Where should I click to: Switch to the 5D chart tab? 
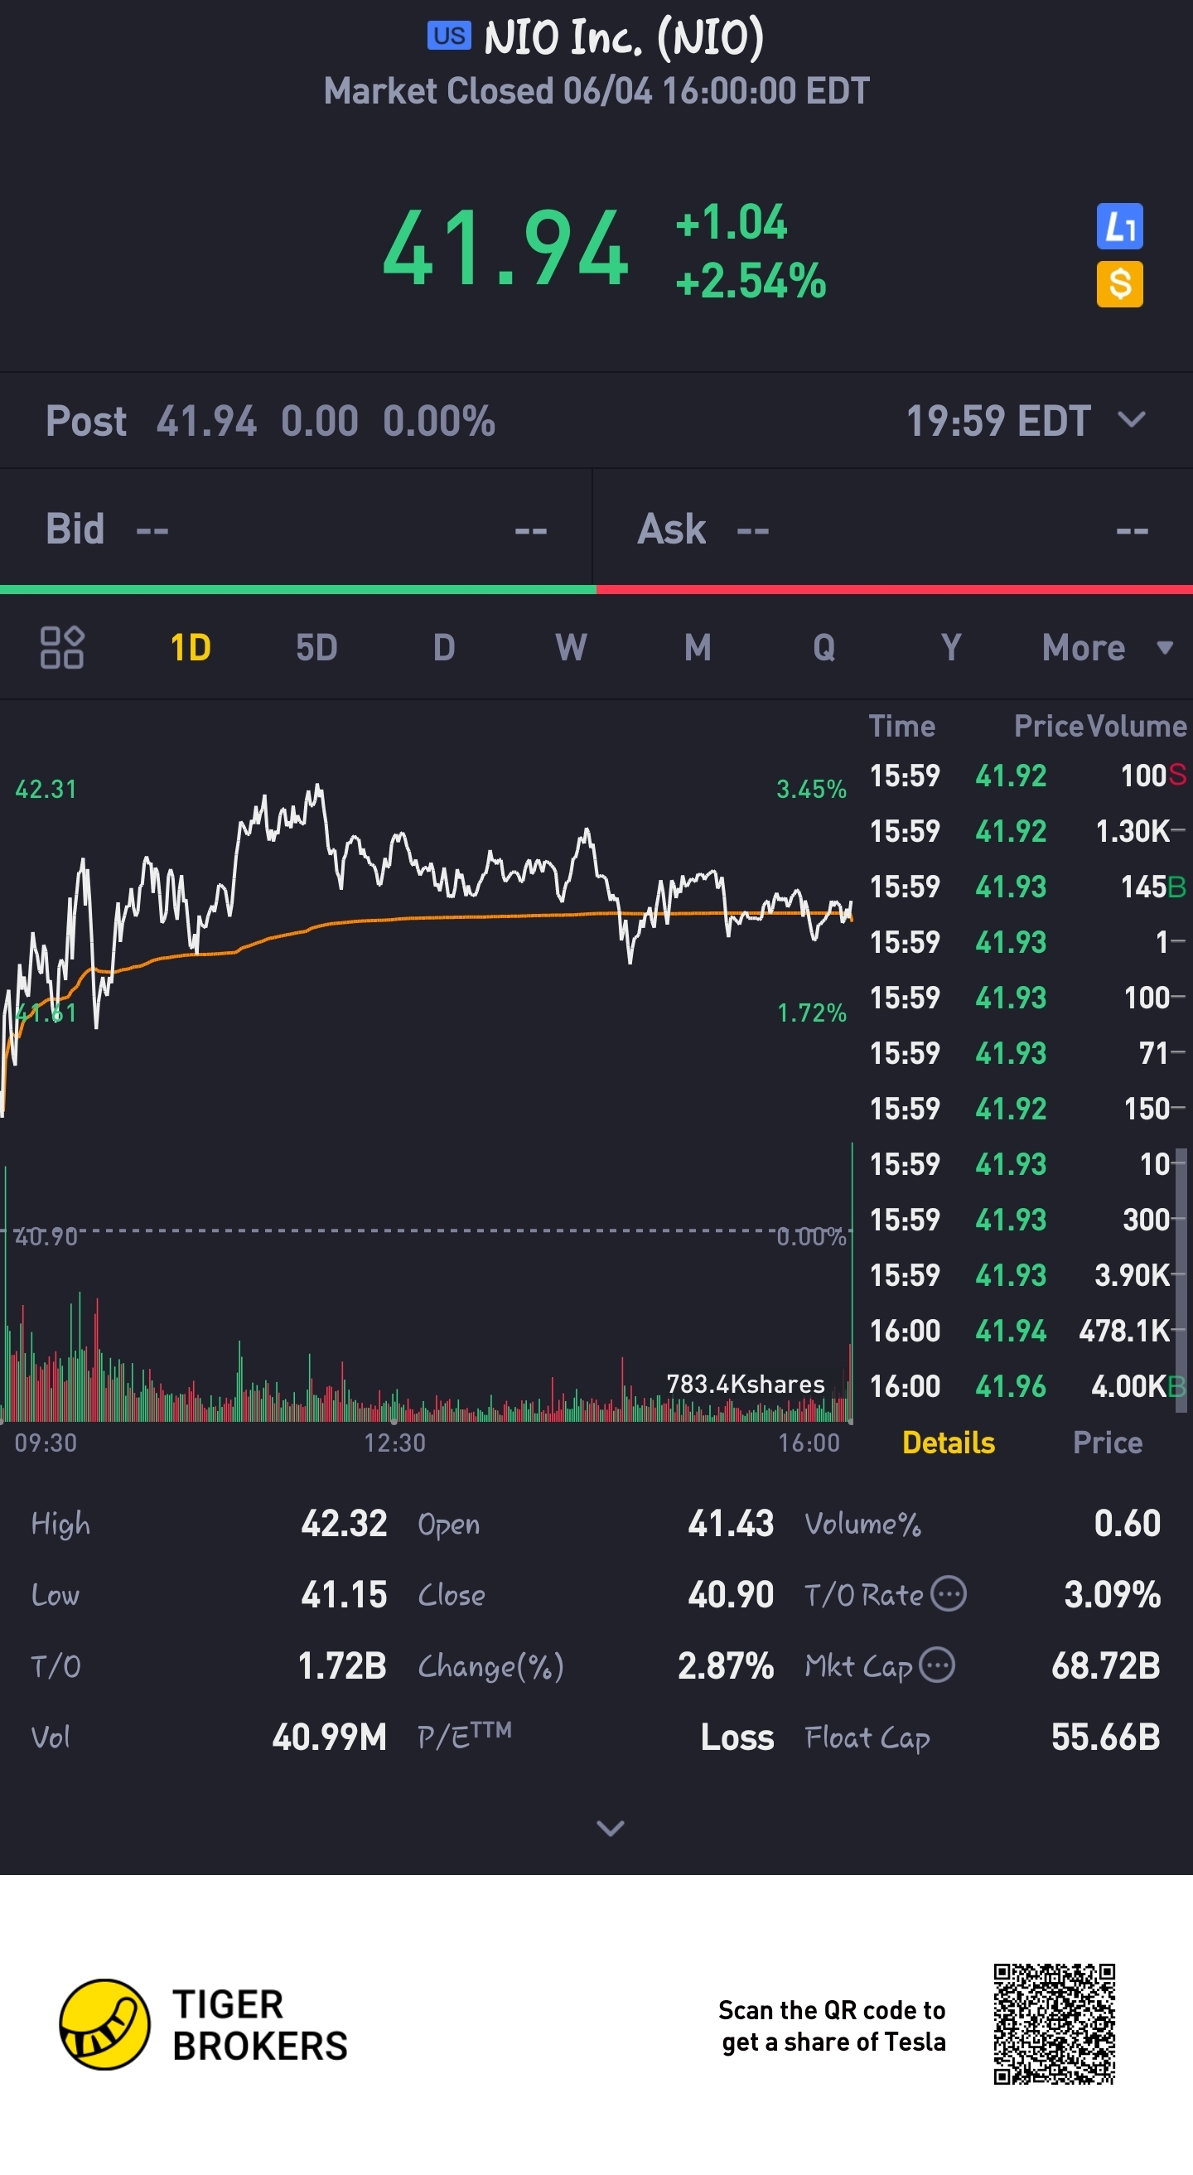316,648
